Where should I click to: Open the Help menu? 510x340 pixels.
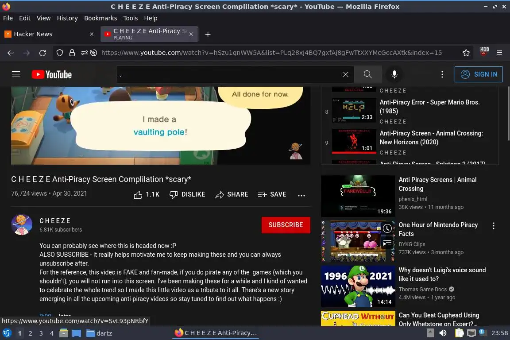pyautogui.click(x=151, y=18)
